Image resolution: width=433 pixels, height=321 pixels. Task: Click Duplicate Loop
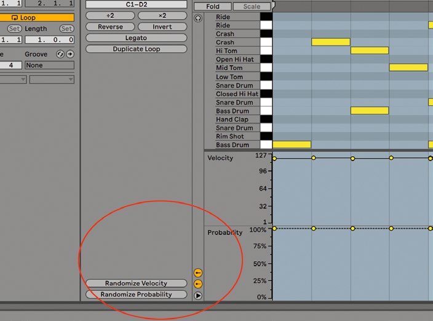click(136, 49)
